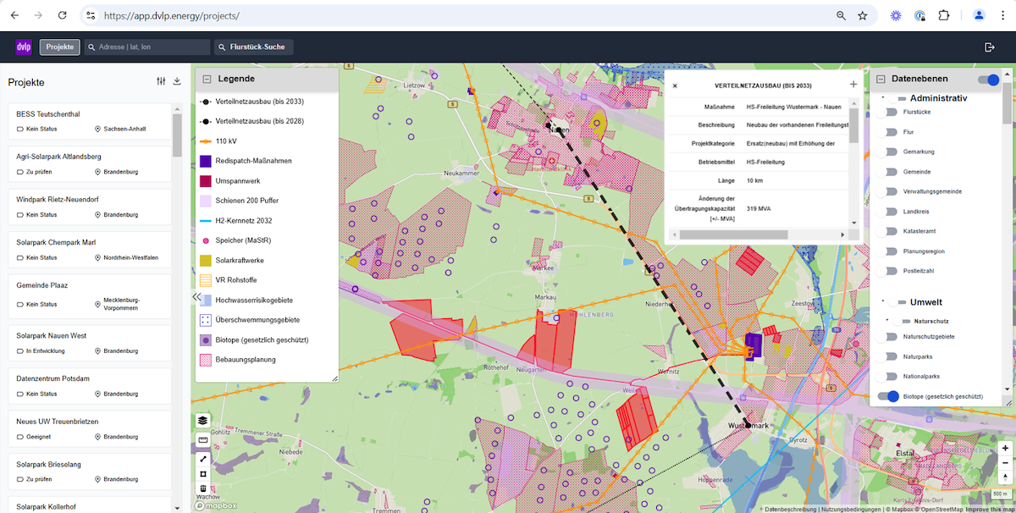
Task: Click the 110 kV orange legend swatch
Action: tap(205, 141)
